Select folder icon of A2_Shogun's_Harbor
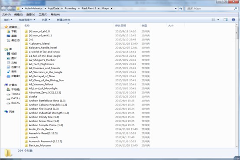Screen dimensions: 240x160 [26, 60]
